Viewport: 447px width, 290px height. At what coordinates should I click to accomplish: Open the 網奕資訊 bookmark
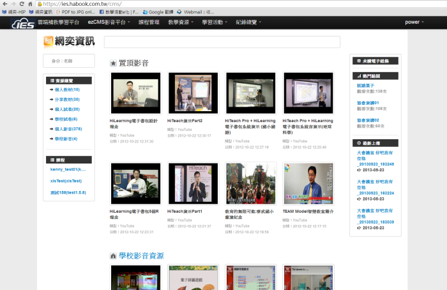[41, 12]
